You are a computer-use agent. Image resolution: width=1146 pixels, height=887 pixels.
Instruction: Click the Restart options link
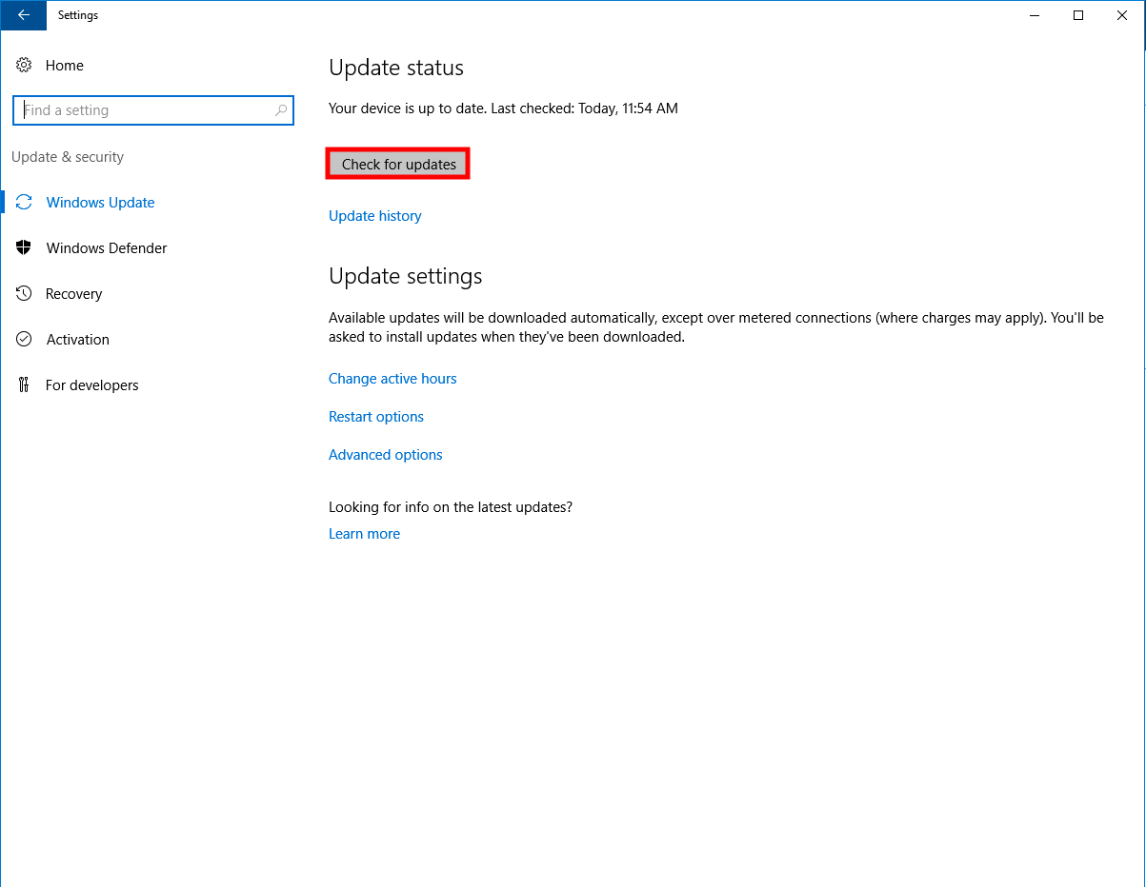coord(376,417)
